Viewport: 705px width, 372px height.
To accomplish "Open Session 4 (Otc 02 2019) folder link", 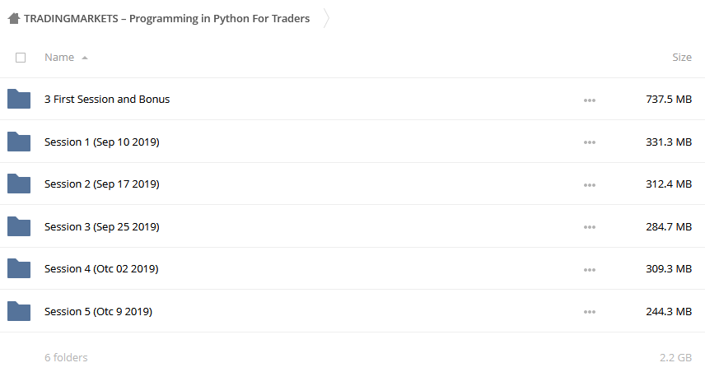I will [101, 269].
